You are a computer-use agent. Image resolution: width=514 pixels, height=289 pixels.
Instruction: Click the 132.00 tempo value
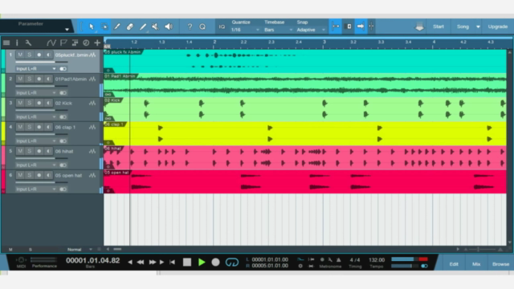(x=377, y=260)
